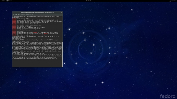Click the Terminal icon in the top bar

click(7, 1)
